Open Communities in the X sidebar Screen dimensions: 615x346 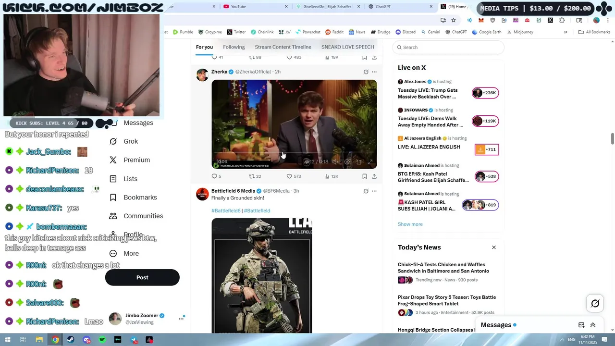[x=136, y=216]
